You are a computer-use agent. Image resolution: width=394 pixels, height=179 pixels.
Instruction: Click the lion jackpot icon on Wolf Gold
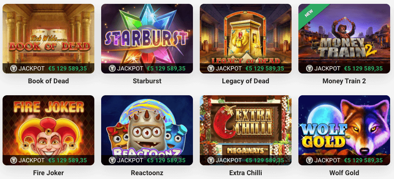pos(309,160)
